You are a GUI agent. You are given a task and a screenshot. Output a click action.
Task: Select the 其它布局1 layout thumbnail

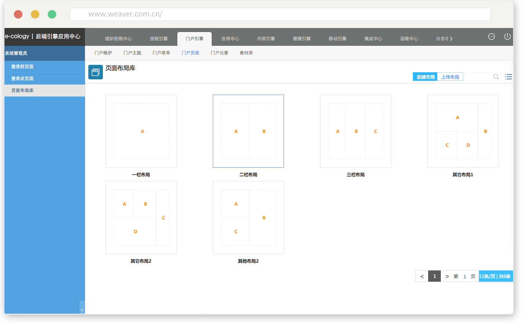[463, 131]
